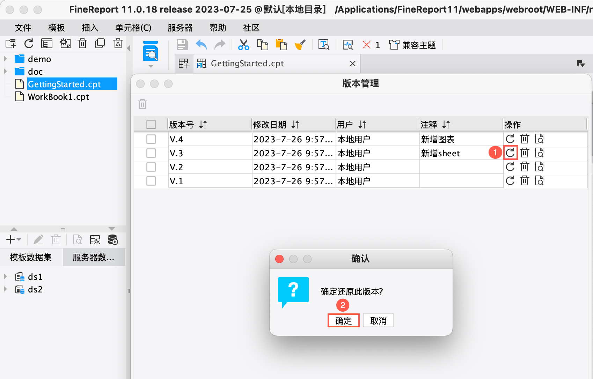Open the 服务器 menu

pyautogui.click(x=180, y=28)
